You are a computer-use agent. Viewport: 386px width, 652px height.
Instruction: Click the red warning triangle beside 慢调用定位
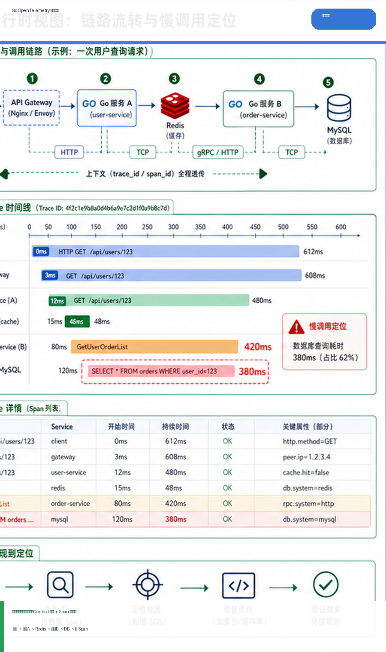[x=296, y=327]
